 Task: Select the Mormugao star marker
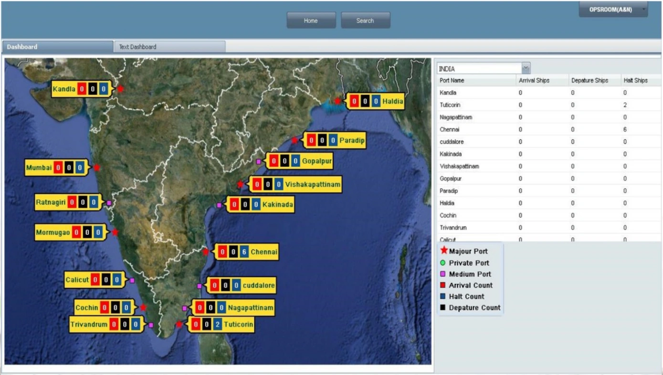(115, 233)
